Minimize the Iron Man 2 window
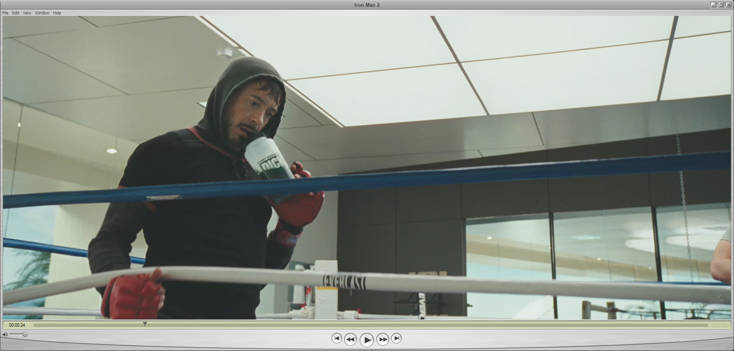The image size is (734, 351). (713, 5)
